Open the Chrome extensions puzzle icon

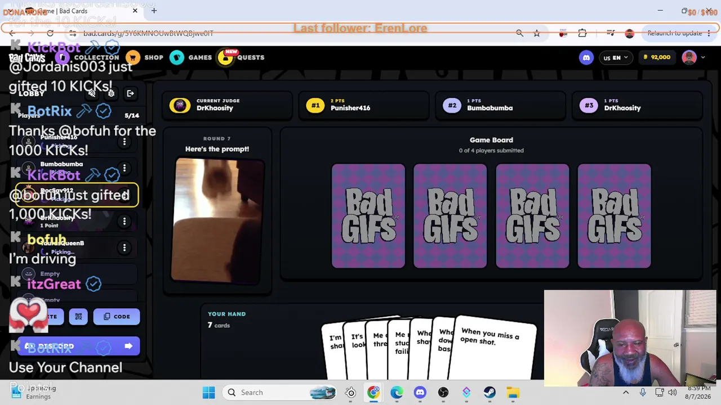[582, 33]
